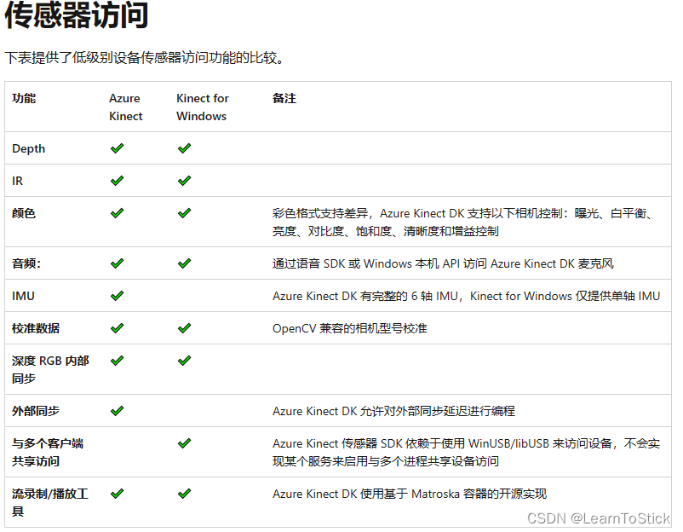Image resolution: width=683 pixels, height=532 pixels.
Task: Click the note 通过语音 SDK 或 Windows 本机 API
Action: point(443,263)
